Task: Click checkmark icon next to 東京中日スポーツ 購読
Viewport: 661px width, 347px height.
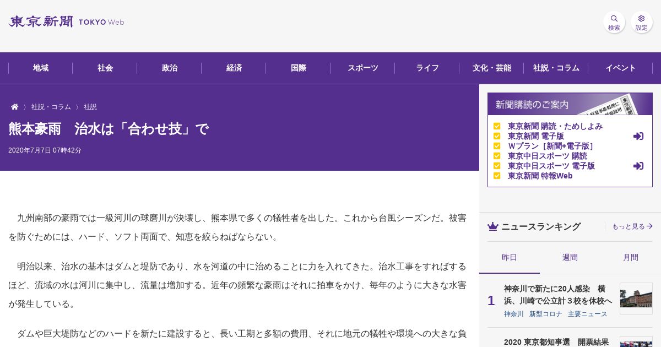Action: [x=497, y=156]
